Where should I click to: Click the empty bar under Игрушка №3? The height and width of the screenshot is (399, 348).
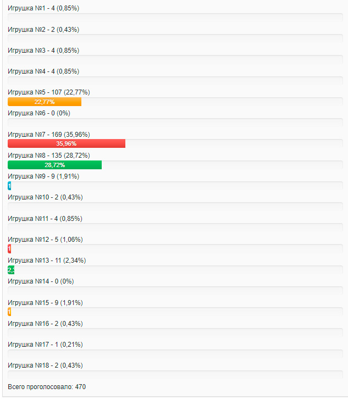coord(175,59)
